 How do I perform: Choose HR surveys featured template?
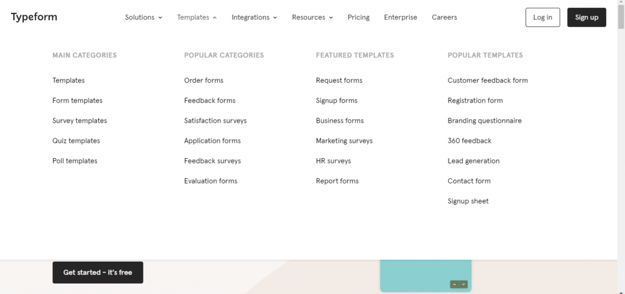(333, 161)
